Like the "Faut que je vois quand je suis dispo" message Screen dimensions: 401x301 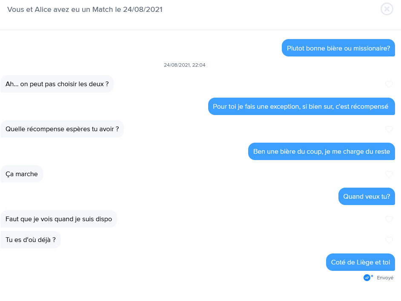[x=389, y=219]
